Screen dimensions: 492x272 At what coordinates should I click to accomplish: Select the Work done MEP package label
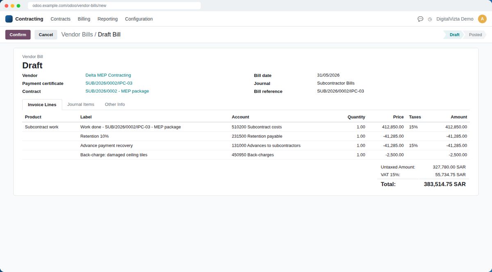point(130,127)
